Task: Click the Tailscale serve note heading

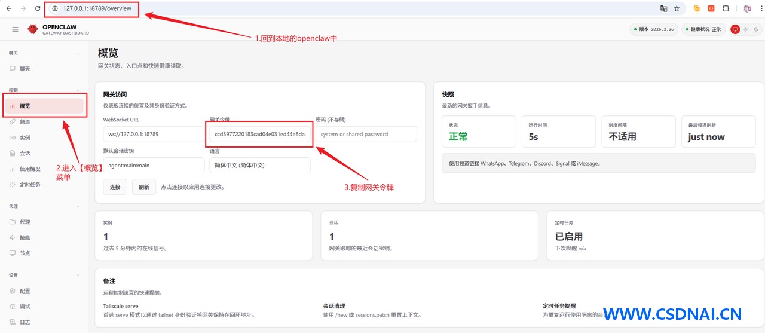Action: 121,306
